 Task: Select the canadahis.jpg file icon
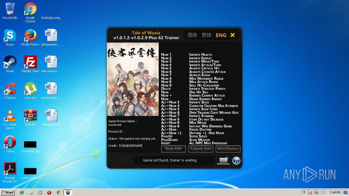click(30, 146)
